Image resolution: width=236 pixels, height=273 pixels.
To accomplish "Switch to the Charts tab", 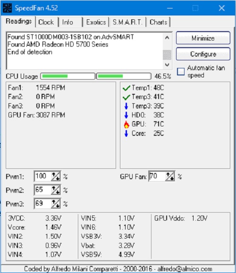I will (159, 22).
